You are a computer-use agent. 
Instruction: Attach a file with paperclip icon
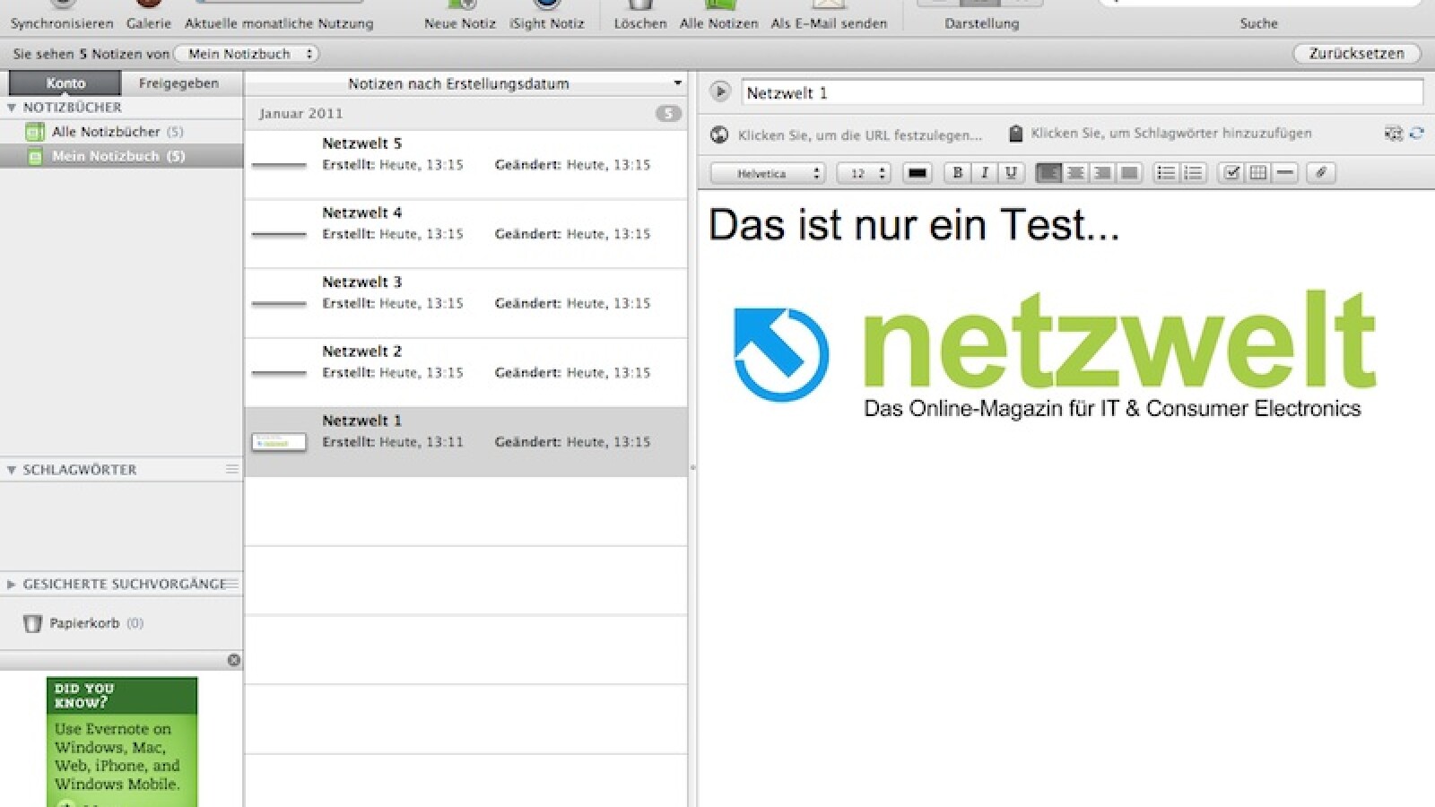click(x=1320, y=173)
